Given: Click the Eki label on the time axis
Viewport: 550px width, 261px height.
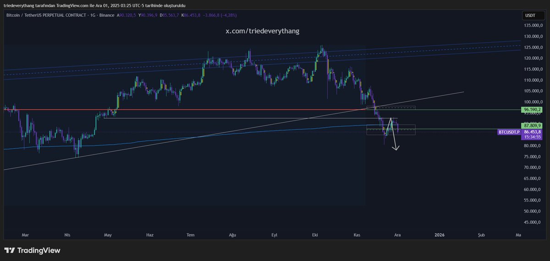Looking at the screenshot, I should [315, 235].
